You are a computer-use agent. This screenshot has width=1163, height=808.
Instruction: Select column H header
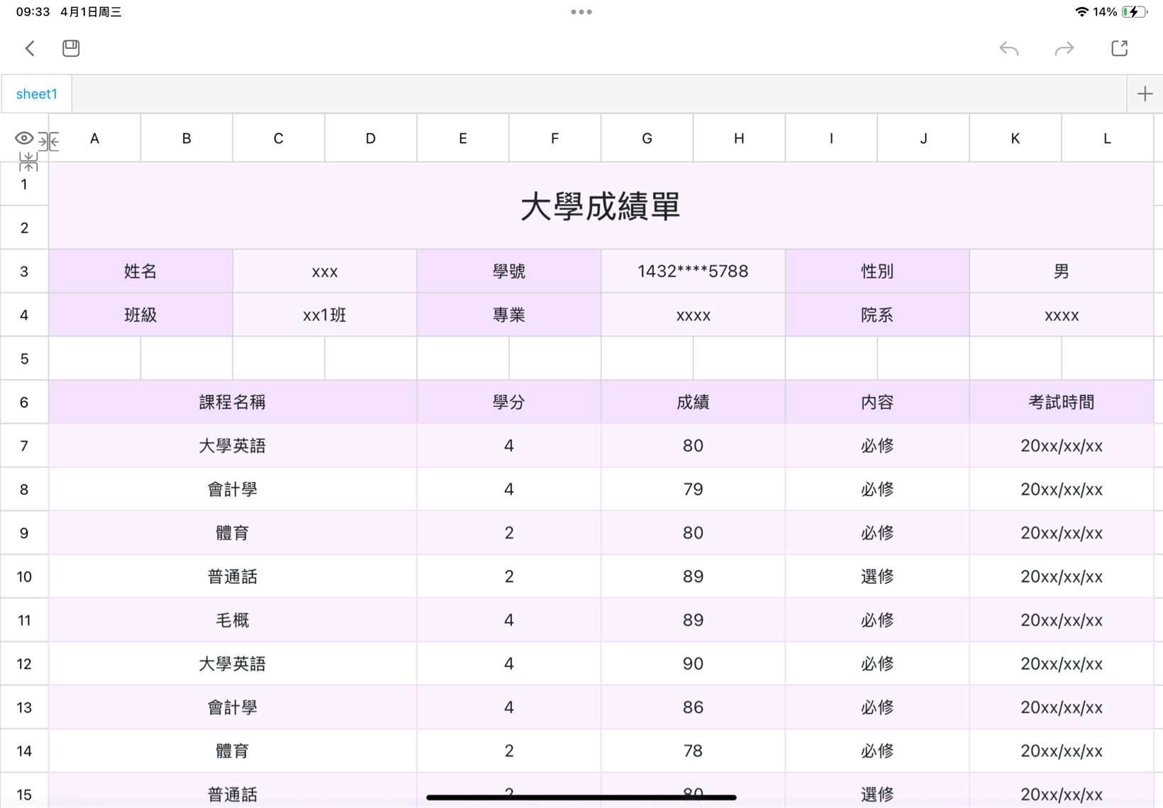(739, 138)
